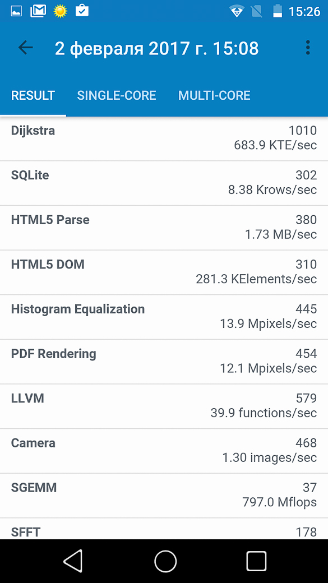Tap the Wi-Fi signal status icon
This screenshot has width=328, height=583.
(x=237, y=11)
